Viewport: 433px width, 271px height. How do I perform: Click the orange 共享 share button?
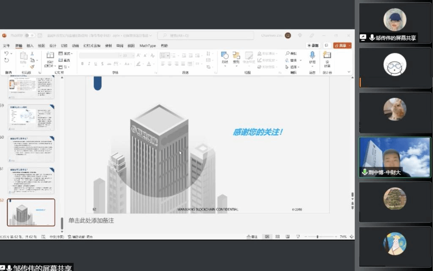click(343, 45)
